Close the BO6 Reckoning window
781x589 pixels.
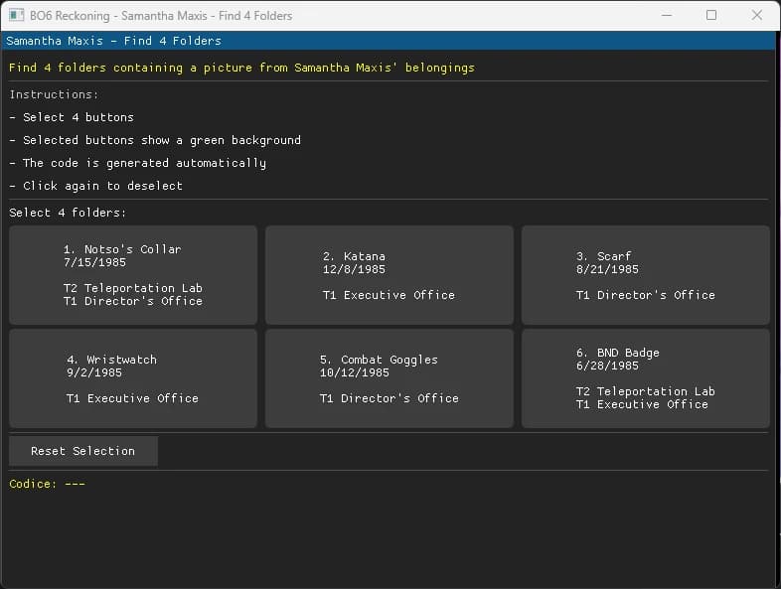756,16
